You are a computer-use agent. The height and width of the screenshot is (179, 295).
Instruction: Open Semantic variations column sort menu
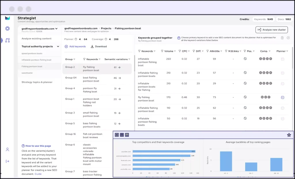(129, 59)
